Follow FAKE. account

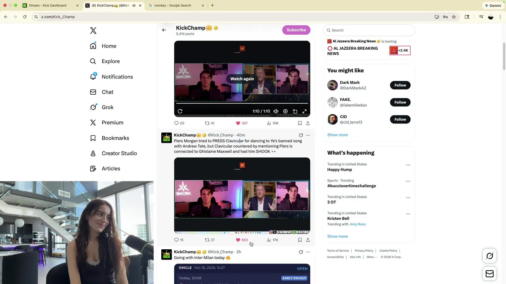coord(400,102)
